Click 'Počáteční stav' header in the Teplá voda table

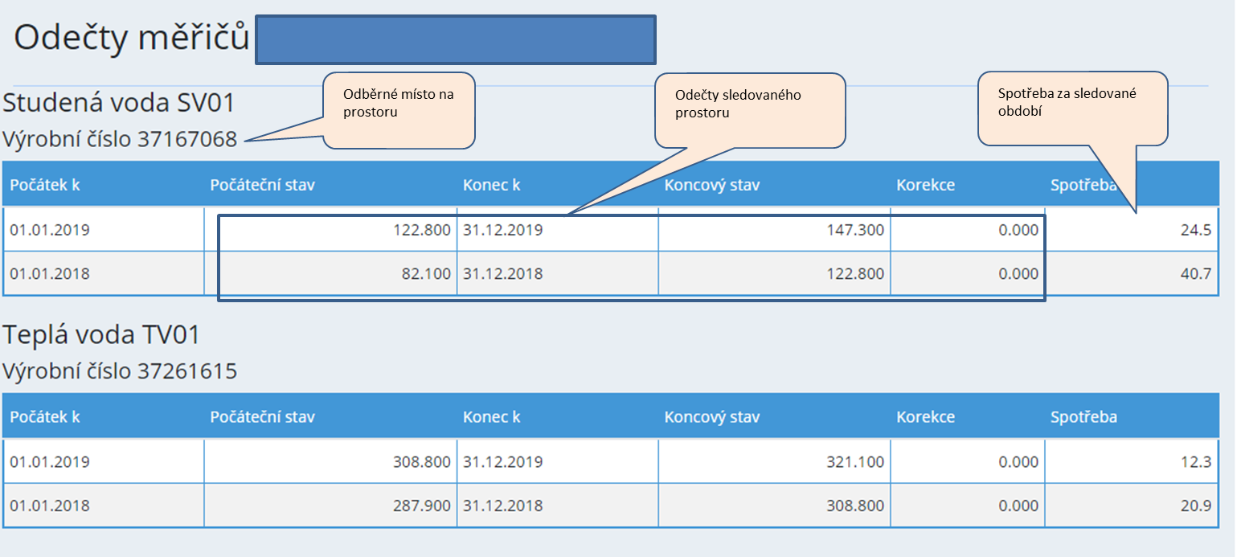coord(262,417)
